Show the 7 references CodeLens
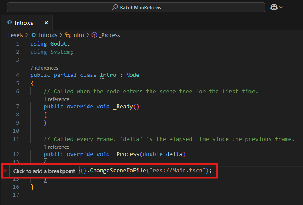Screen dimensions: 303x205 [44, 68]
